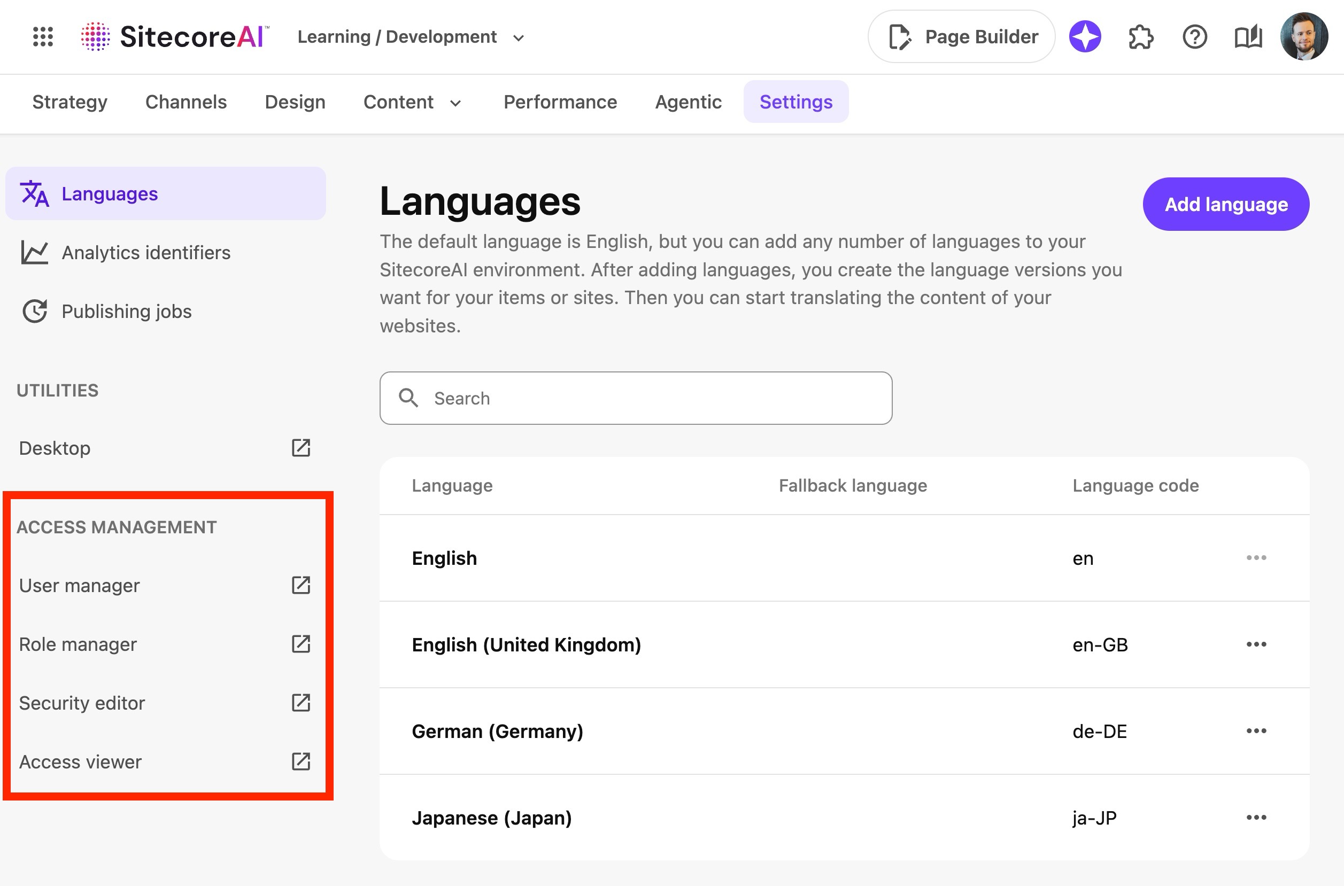Click the SitecoreAI logo
Screen dimensions: 1344x886
pos(175,37)
